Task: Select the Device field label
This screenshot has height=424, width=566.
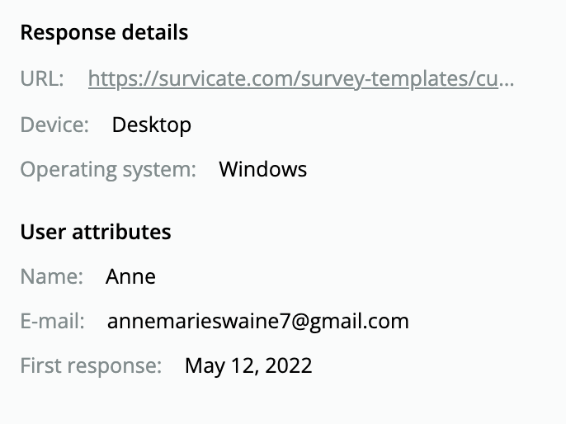Action: click(54, 125)
